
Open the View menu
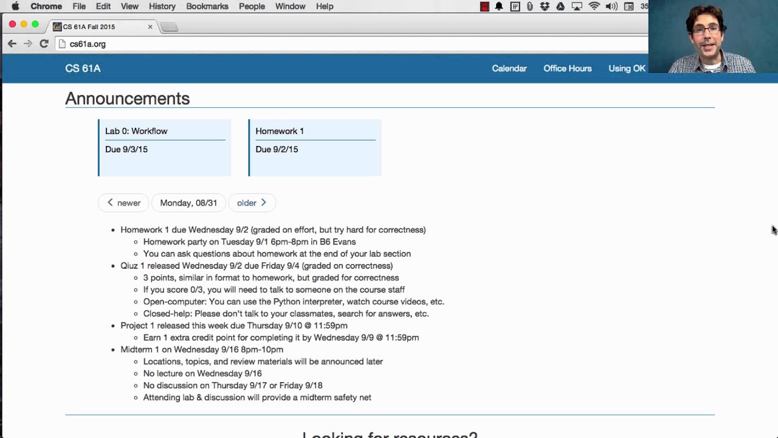pos(129,6)
